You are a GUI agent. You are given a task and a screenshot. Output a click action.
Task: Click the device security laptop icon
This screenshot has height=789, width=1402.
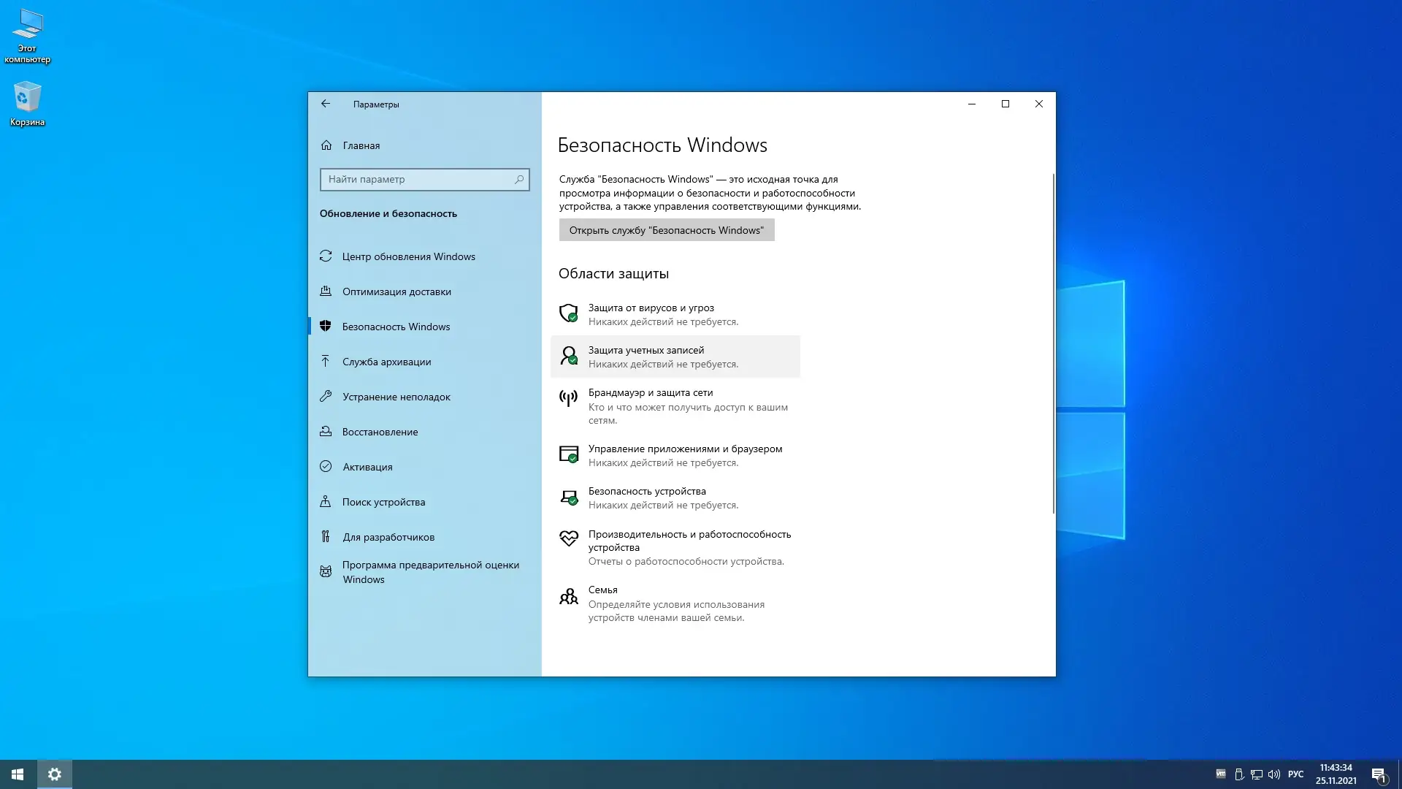(x=568, y=497)
